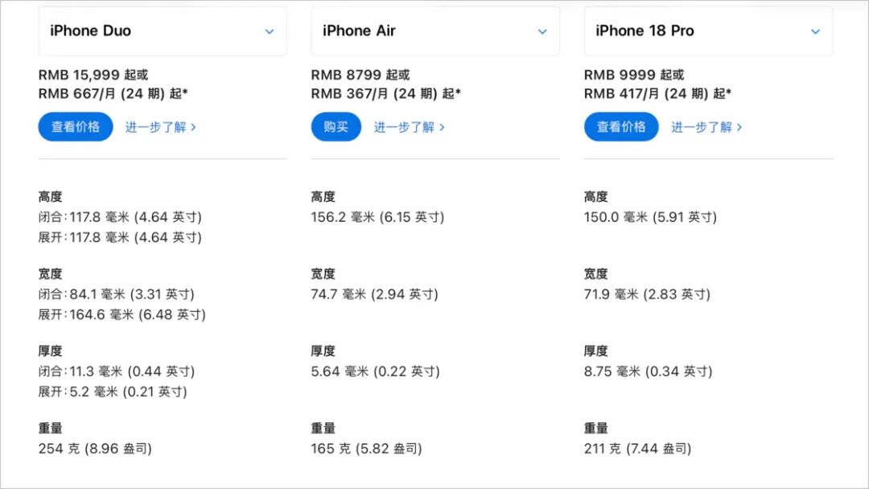
Task: Open the iPhone Air model selector
Action: coord(435,31)
